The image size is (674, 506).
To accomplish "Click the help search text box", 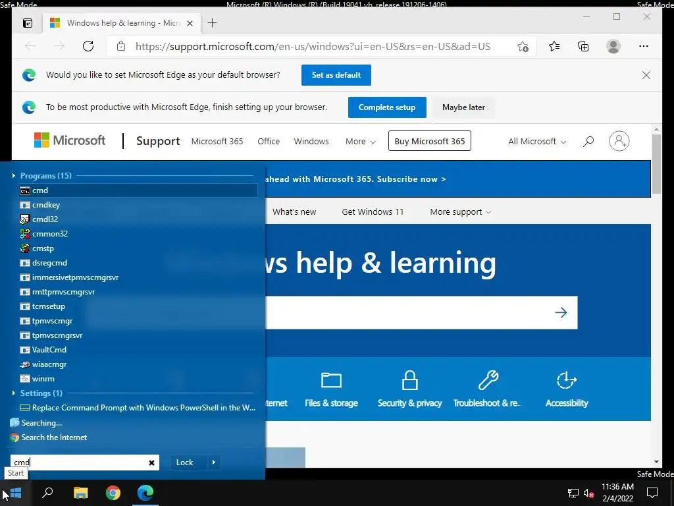I will click(408, 312).
